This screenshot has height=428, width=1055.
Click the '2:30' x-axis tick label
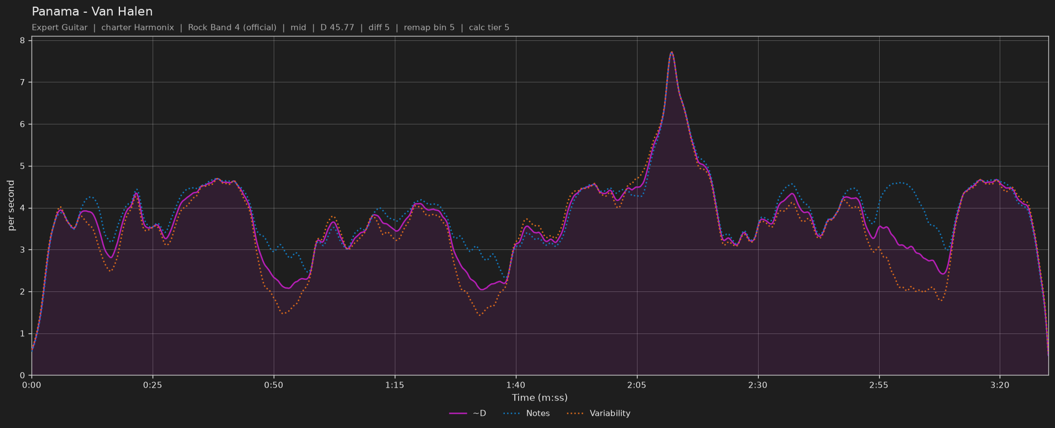pyautogui.click(x=758, y=385)
